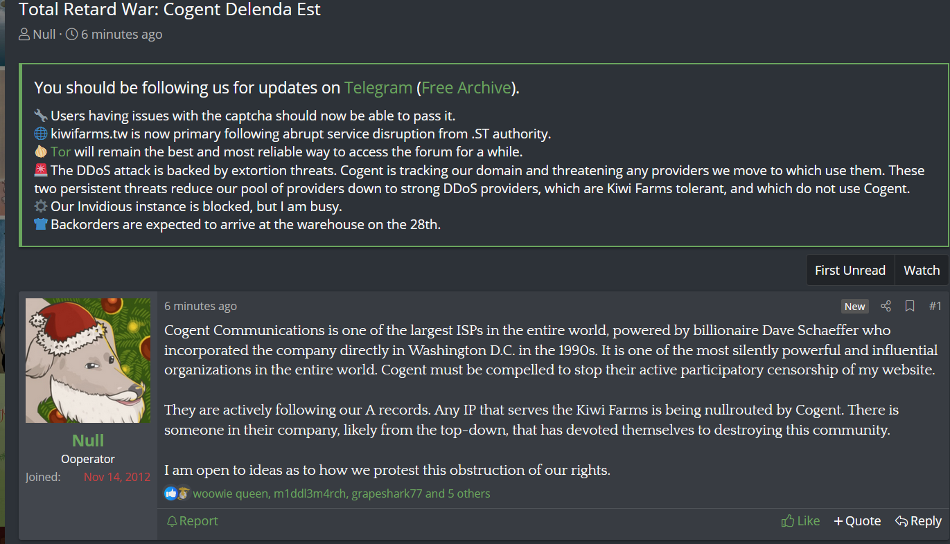Click the blue like reaction icon

pos(170,493)
